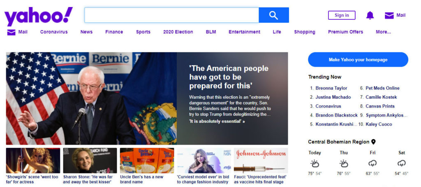Click the Yahoo logo
Viewport: 421px width, 187px height.
point(38,16)
